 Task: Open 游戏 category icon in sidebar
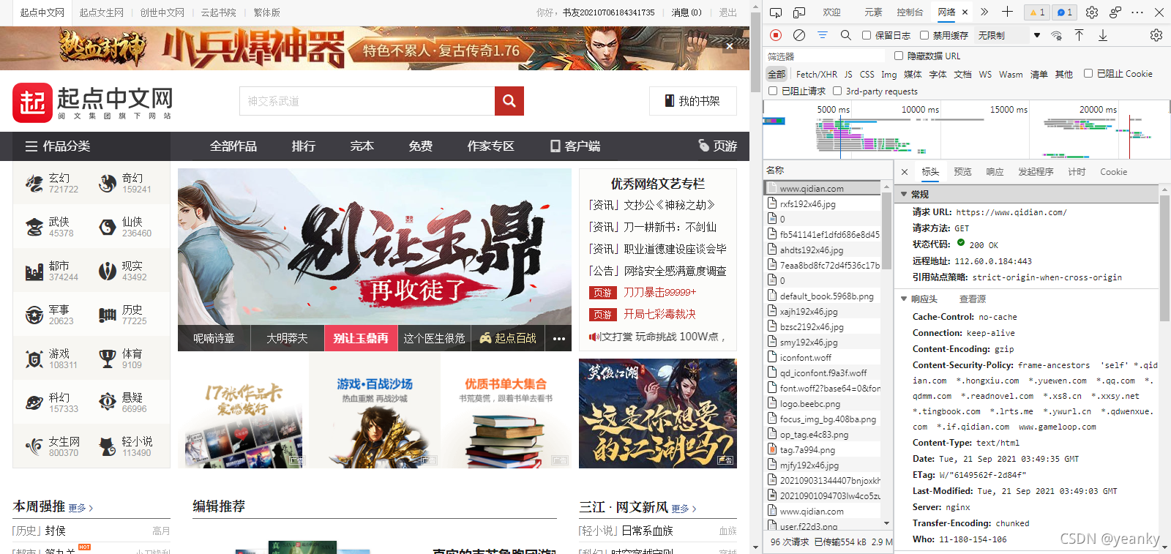(x=34, y=359)
